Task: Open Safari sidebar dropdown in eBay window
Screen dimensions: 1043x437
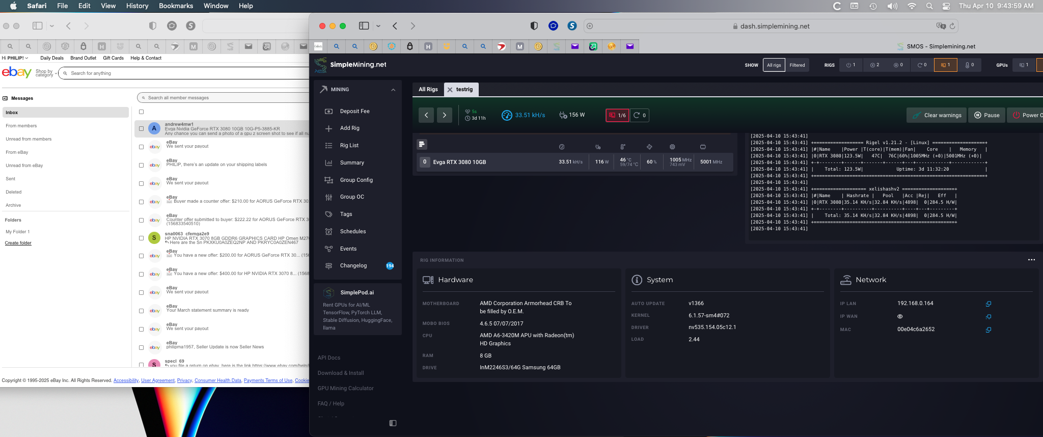Action: point(51,26)
